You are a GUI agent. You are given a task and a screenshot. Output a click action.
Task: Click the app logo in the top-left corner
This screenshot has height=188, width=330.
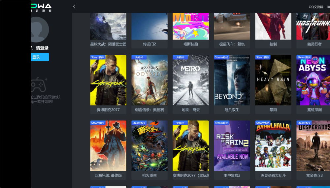[41, 8]
